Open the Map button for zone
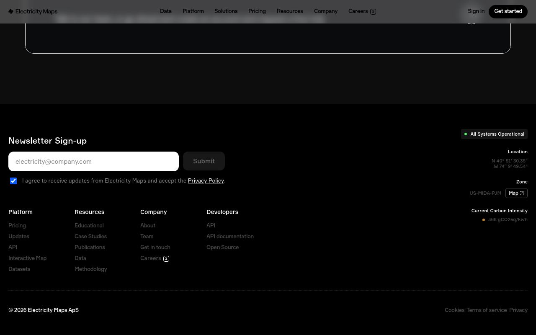Screen dimensions: 536x335 [516, 193]
